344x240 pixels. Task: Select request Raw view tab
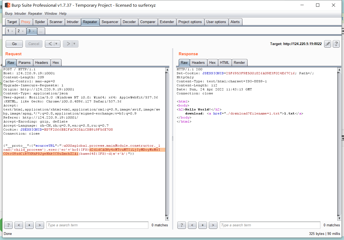point(11,62)
